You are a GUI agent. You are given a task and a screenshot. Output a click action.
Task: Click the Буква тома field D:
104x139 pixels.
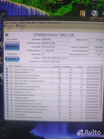pyautogui.click(x=55, y=54)
